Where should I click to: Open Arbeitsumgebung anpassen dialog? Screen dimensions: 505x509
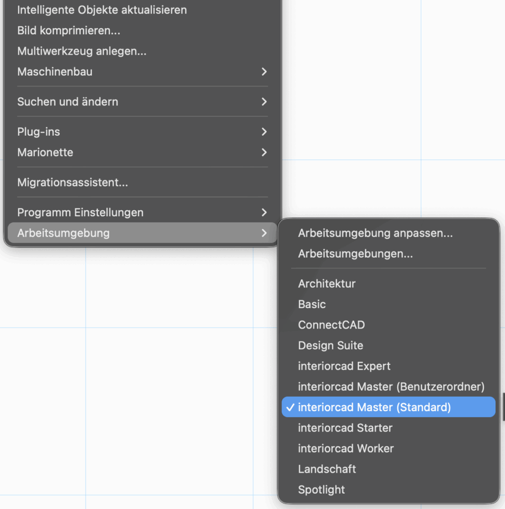pyautogui.click(x=375, y=233)
